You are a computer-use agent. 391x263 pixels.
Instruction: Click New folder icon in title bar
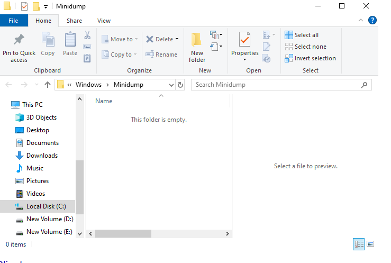[36, 6]
